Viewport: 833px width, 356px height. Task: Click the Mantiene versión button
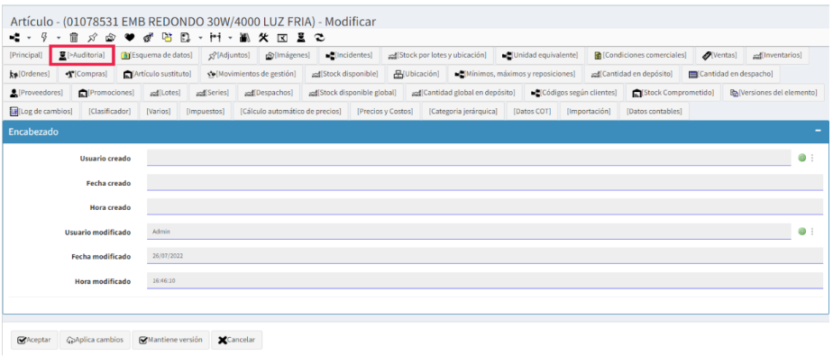(170, 340)
